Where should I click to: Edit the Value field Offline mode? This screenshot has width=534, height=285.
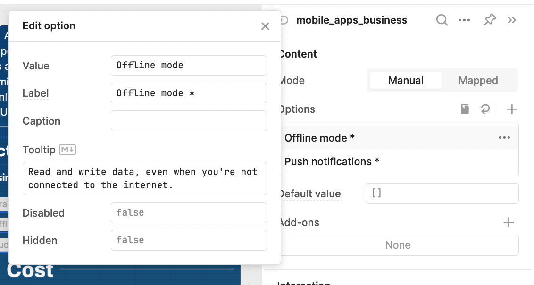pos(189,66)
